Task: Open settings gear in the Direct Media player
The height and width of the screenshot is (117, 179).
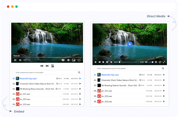Action: [156, 62]
